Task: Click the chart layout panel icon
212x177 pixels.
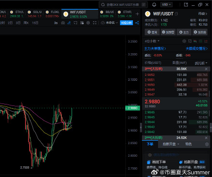Action: tap(82, 23)
